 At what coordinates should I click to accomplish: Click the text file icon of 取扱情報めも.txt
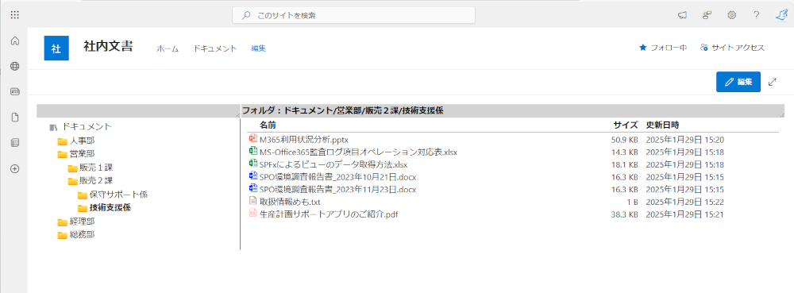253,202
